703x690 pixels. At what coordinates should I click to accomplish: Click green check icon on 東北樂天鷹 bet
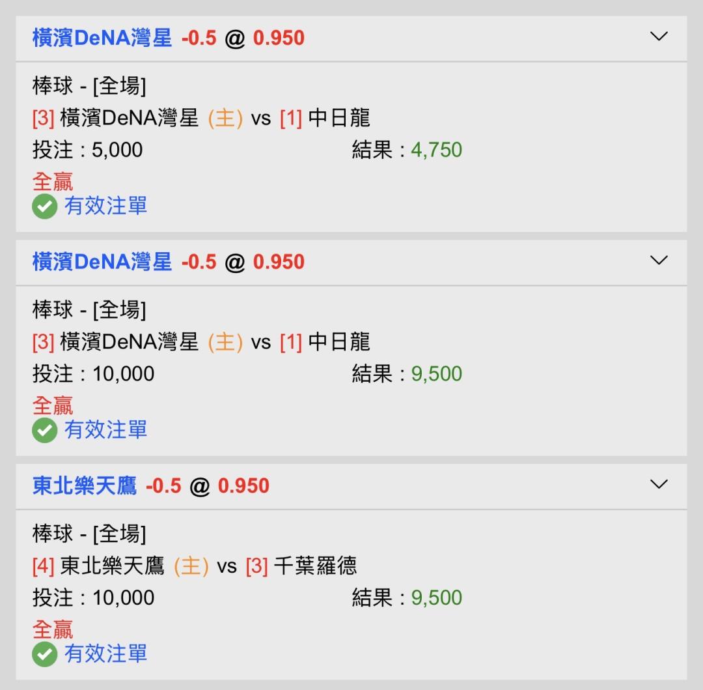pyautogui.click(x=45, y=655)
